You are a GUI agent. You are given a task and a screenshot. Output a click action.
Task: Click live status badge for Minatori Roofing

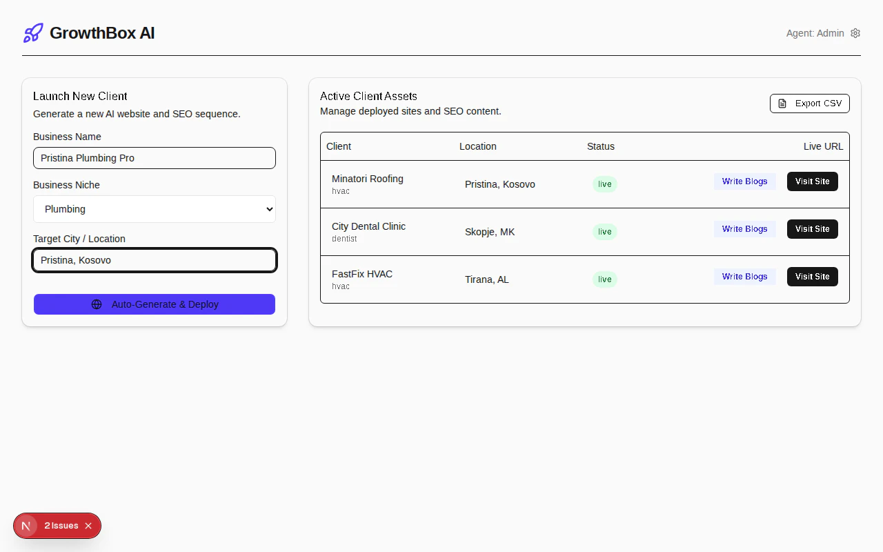point(605,184)
